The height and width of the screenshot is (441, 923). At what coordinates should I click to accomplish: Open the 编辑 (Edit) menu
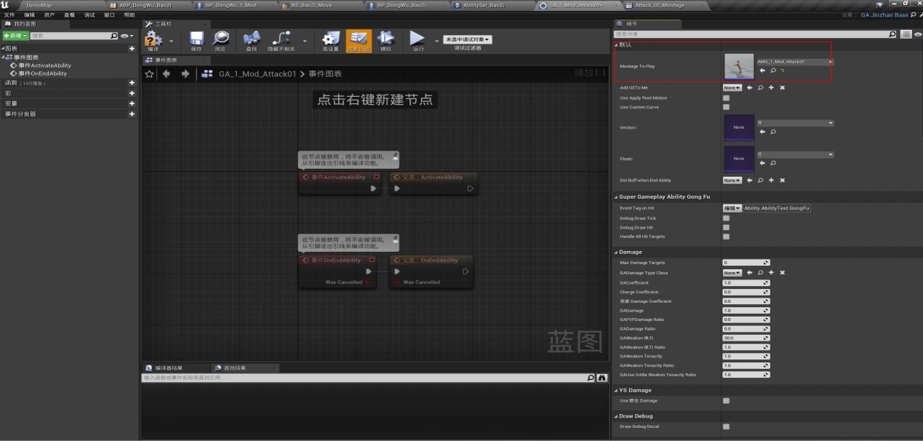29,15
